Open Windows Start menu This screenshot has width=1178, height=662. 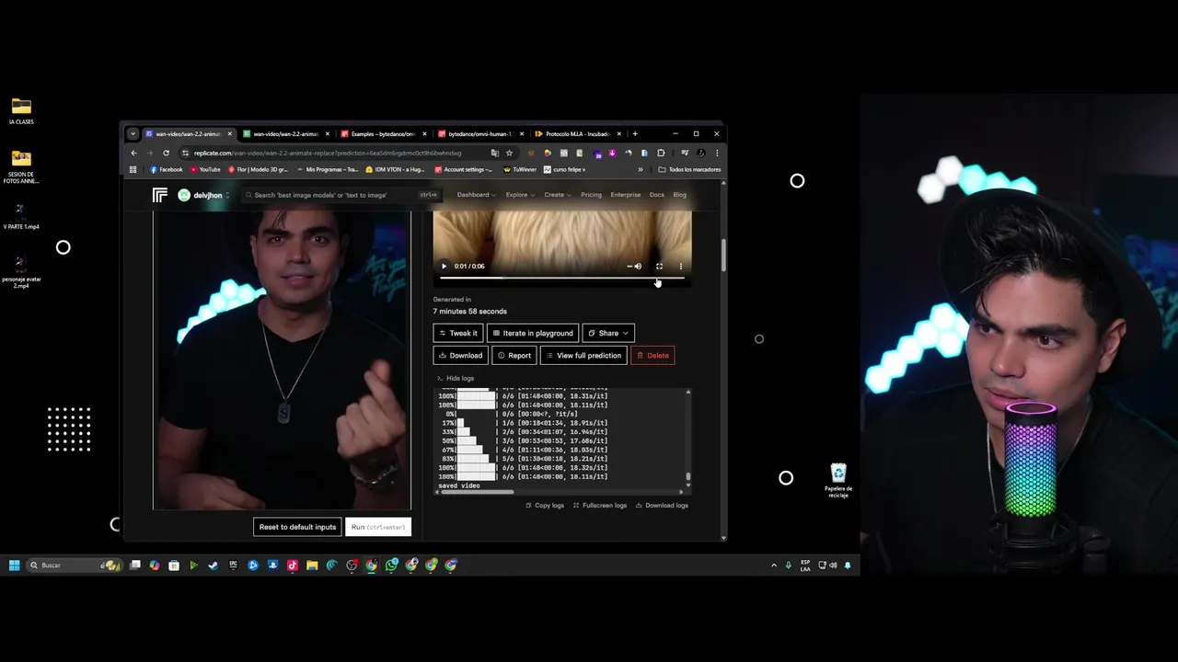[x=14, y=565]
